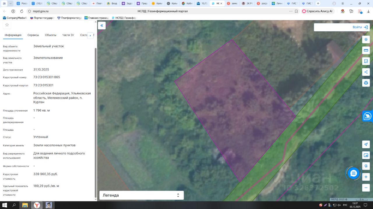Collapse the information side panel
373x209 pixels.
[102, 26]
